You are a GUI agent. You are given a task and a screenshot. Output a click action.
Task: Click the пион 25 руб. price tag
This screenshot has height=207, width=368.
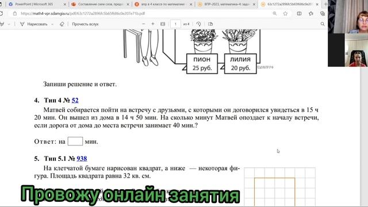pos(202,64)
